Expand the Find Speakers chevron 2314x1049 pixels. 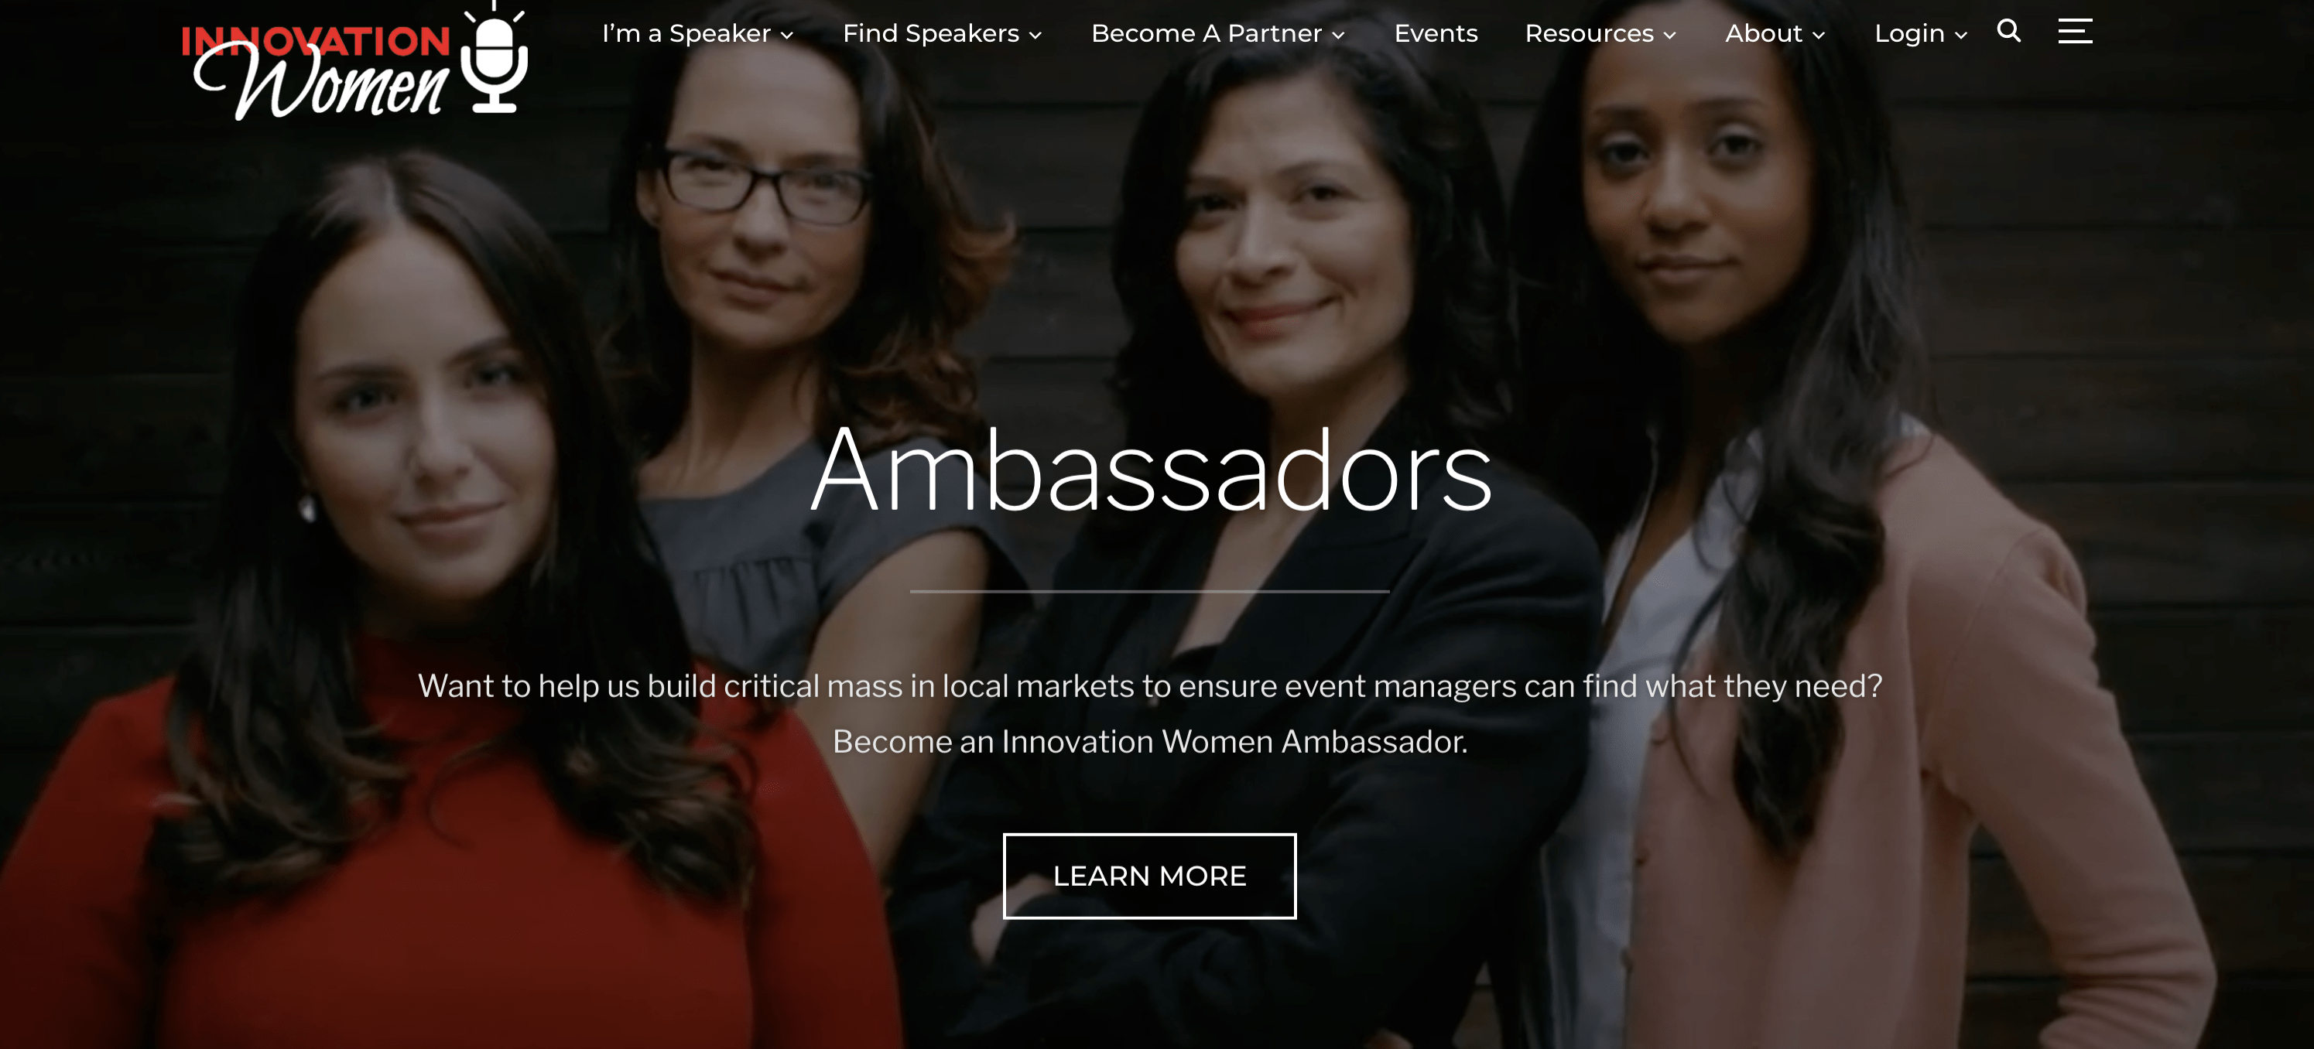pyautogui.click(x=1035, y=35)
